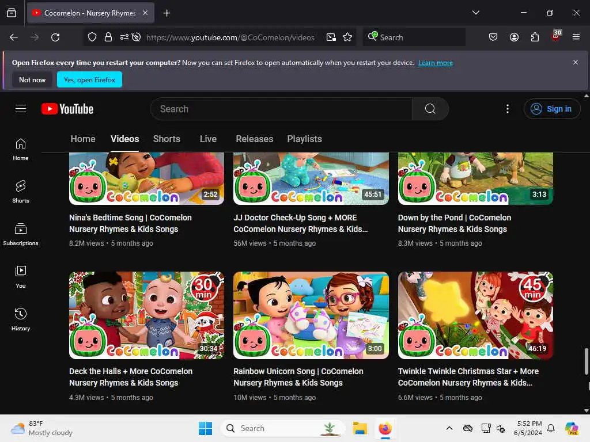Screen dimensions: 590x442
Task: Click the Not now button
Action: pyautogui.click(x=32, y=79)
